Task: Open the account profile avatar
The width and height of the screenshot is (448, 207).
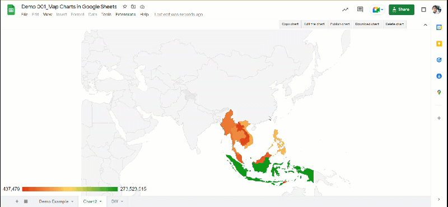Action: click(436, 9)
